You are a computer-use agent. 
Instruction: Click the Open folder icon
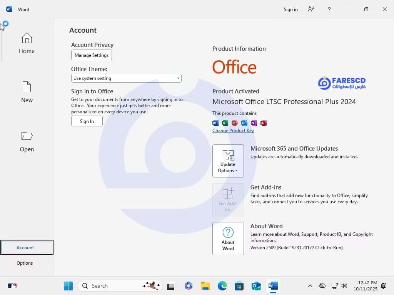point(27,136)
